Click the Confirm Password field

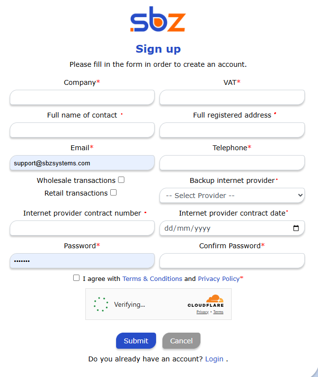pos(232,261)
